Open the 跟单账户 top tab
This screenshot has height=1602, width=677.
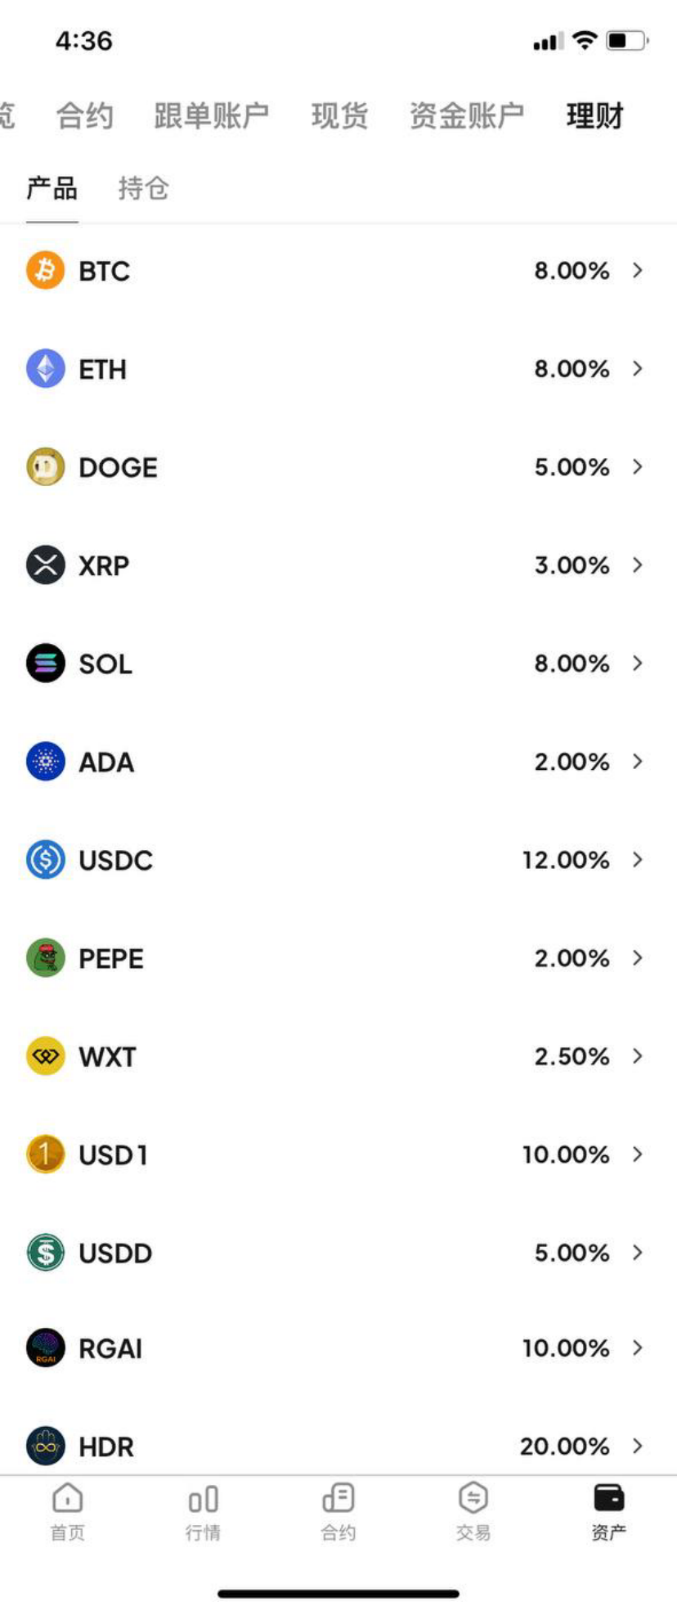pyautogui.click(x=211, y=116)
